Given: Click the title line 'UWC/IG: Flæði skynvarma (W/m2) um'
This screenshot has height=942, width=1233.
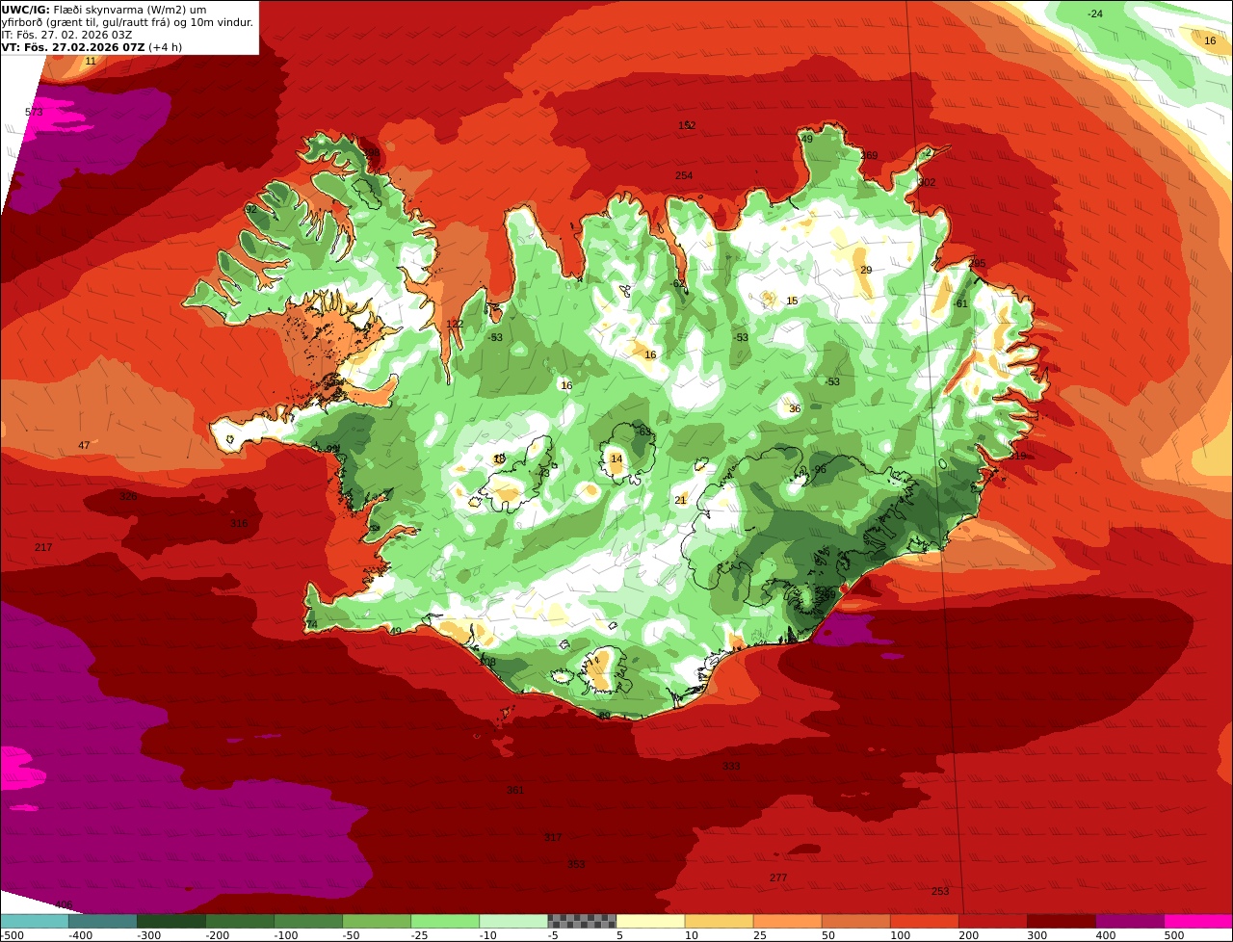Looking at the screenshot, I should click(x=104, y=10).
